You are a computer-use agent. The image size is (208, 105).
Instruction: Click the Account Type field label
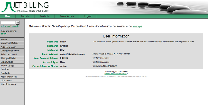click(x=51, y=62)
